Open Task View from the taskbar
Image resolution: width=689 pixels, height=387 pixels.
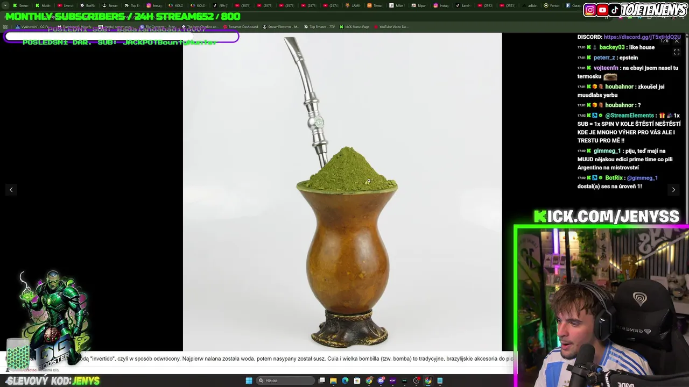tap(321, 381)
